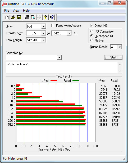Open a benchmark file via folder icon
Image resolution: width=128 pixels, height=163 pixels.
point(13,17)
